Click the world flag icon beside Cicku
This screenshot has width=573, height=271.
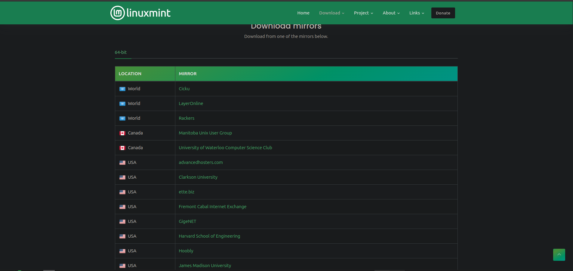coord(122,89)
